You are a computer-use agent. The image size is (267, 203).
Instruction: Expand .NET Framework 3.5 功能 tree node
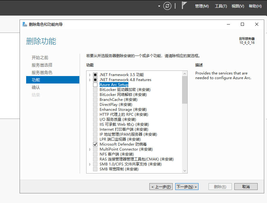pos(90,75)
